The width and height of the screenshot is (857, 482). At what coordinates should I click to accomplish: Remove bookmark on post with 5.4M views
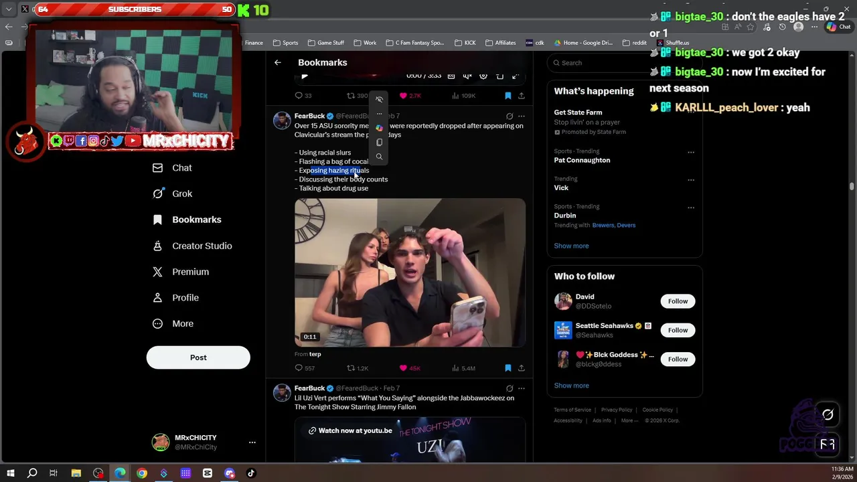[508, 368]
